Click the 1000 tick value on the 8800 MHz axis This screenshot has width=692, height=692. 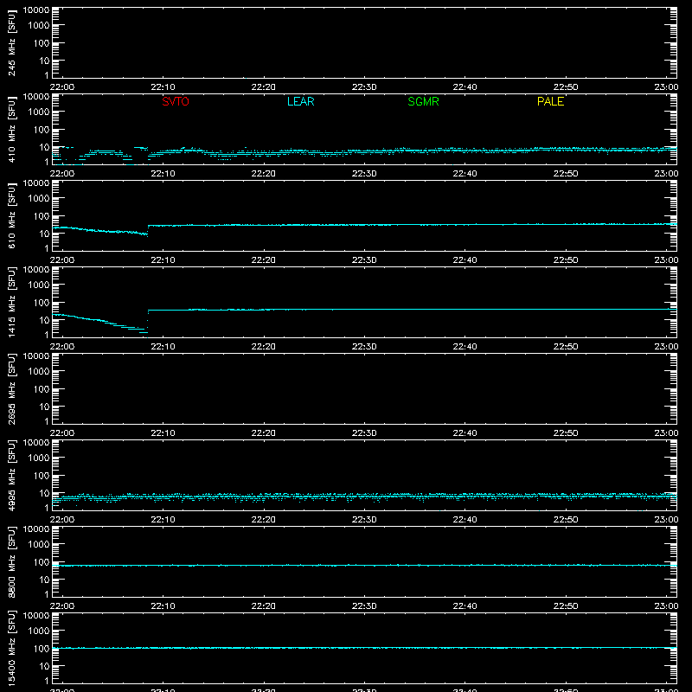[39, 545]
